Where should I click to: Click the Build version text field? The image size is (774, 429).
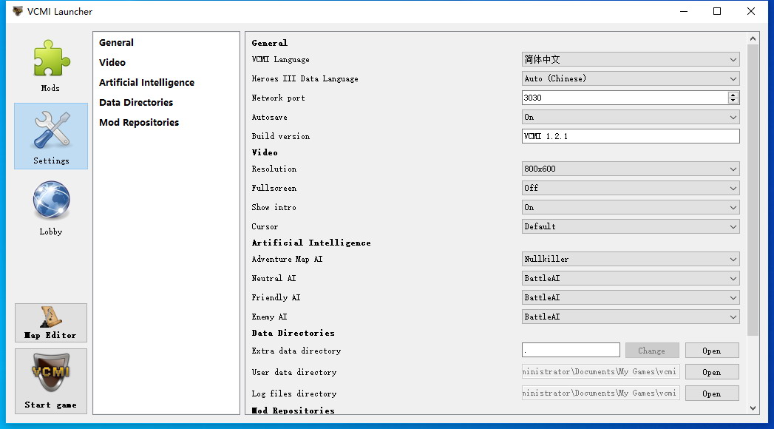[x=631, y=136]
